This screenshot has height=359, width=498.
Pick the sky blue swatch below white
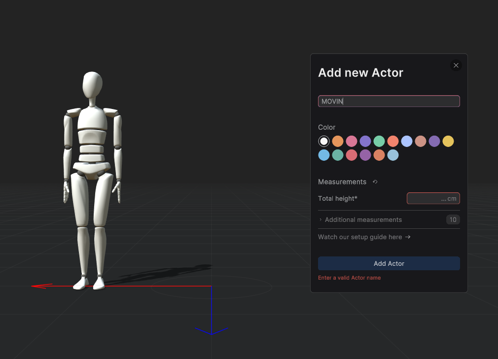tap(324, 155)
